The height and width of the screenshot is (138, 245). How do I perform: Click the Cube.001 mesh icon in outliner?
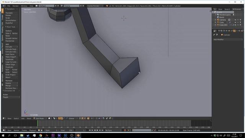(x=218, y=25)
